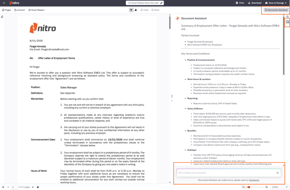Click the Reports to Garret LaCava line
Image resolution: width=290 pixels, height=190 pixels.
pos(215,104)
